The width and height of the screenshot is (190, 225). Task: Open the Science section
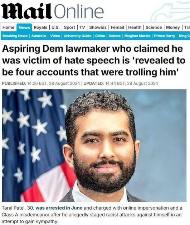tap(154, 27)
